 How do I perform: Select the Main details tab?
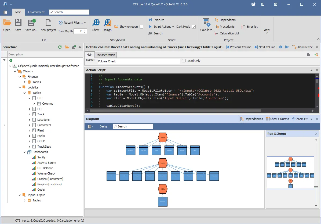[89, 55]
